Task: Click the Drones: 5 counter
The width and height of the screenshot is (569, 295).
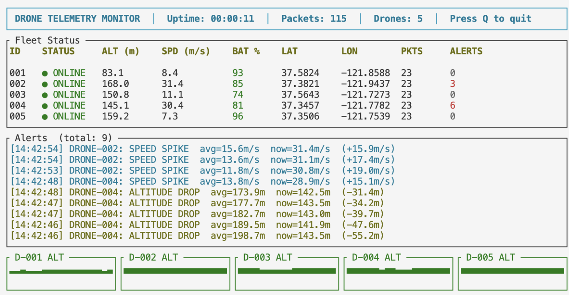Action: click(398, 19)
